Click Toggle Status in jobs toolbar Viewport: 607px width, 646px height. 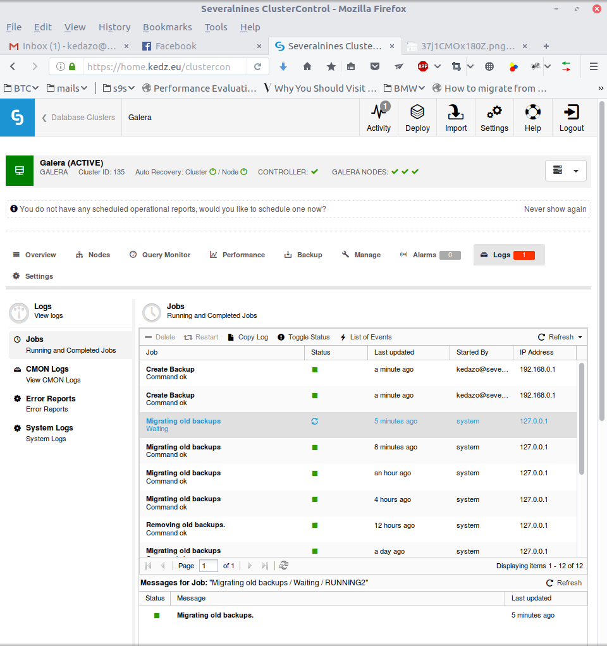point(303,337)
